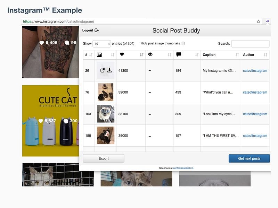The image size is (278, 208).
Task: Open the tattoo Instagram post with 6,406 likes
Action: (x=50, y=52)
